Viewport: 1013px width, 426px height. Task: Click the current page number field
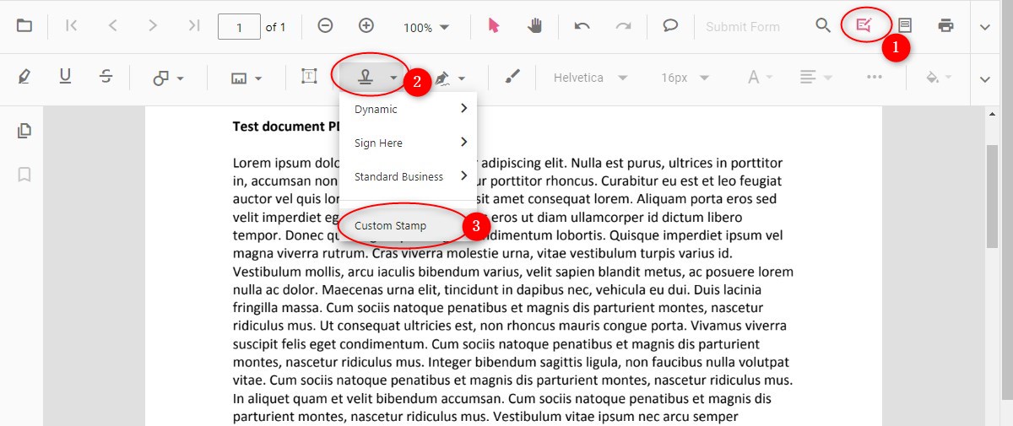click(239, 27)
